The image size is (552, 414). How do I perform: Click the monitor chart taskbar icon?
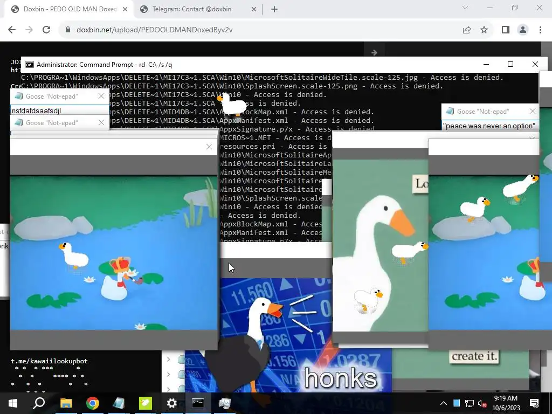click(224, 403)
